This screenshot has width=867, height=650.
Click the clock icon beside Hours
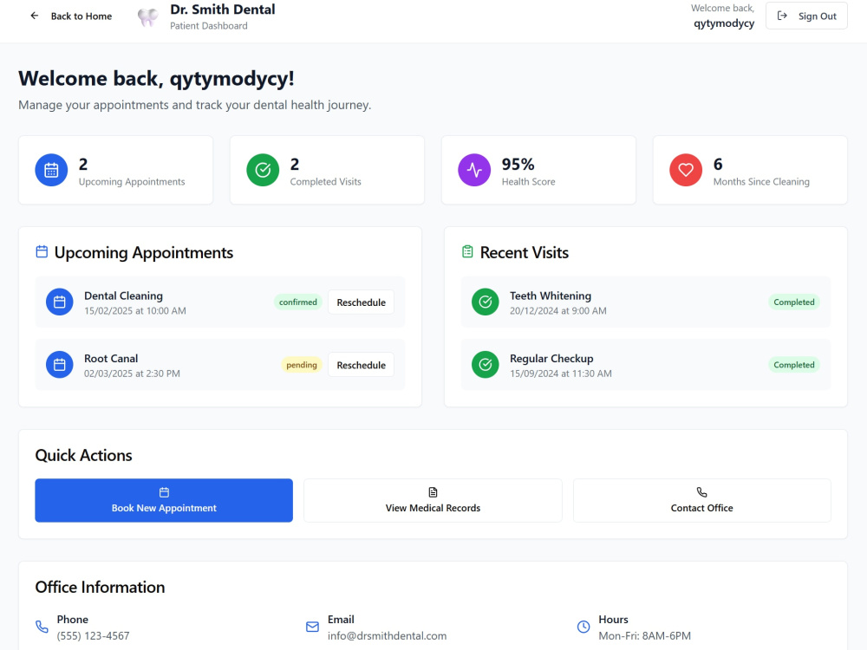(583, 627)
